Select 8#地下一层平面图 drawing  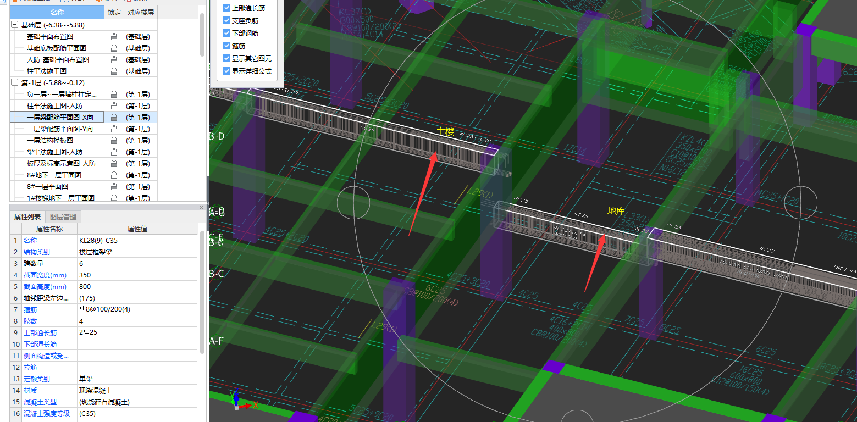[54, 175]
